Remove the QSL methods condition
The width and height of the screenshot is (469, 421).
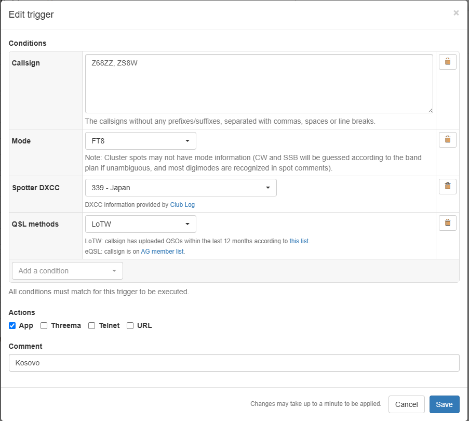tap(447, 223)
